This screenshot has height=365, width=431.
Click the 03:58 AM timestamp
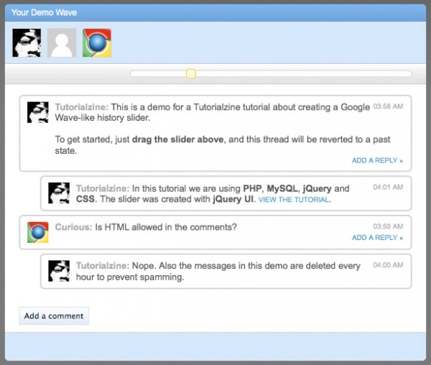(388, 106)
